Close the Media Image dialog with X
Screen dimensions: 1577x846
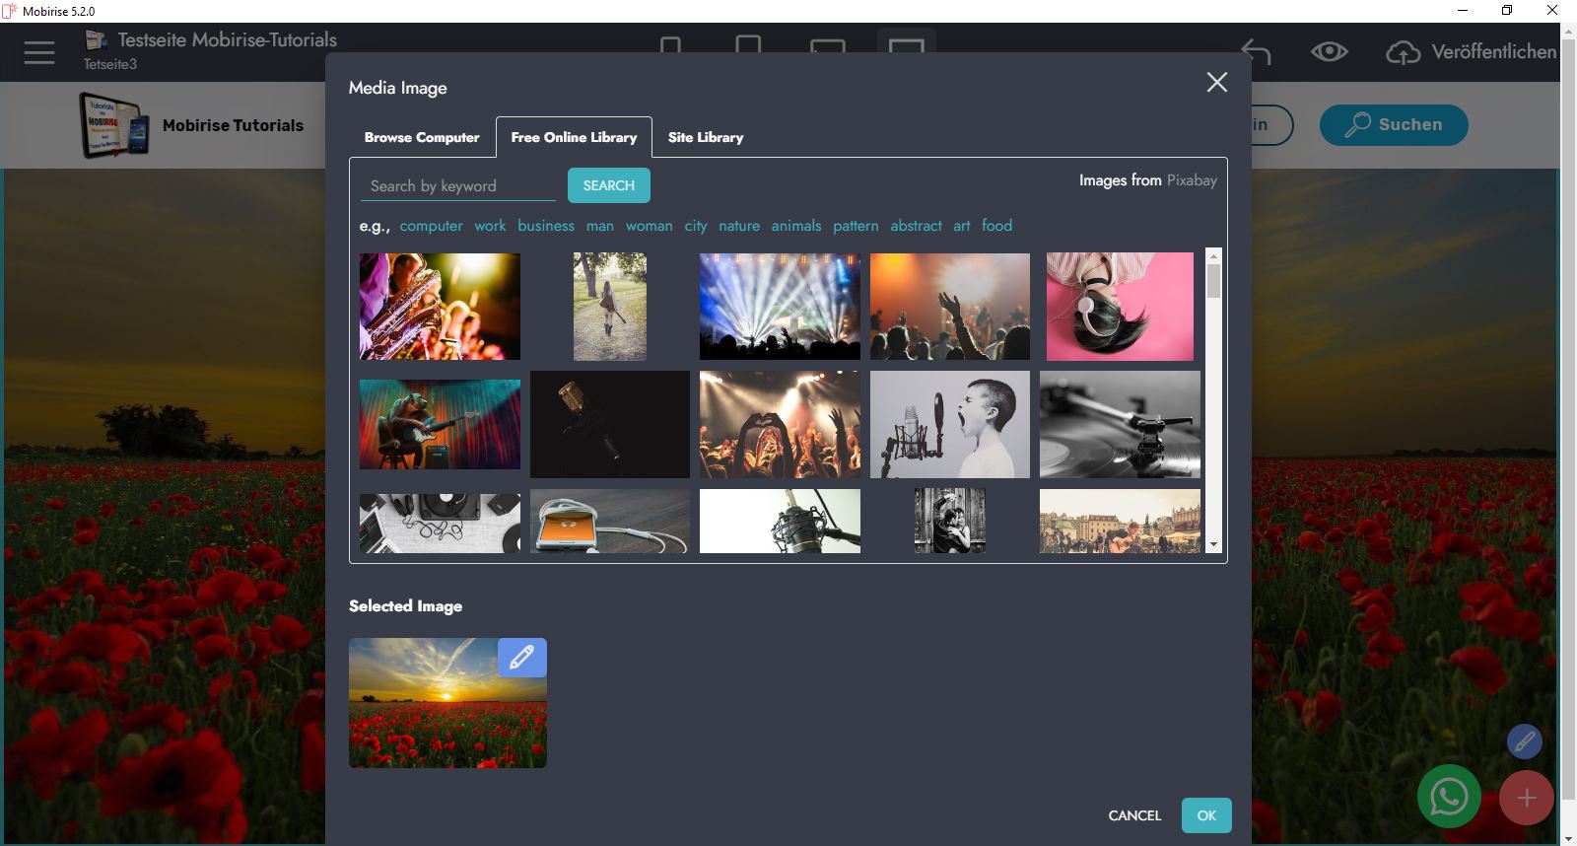coord(1217,83)
